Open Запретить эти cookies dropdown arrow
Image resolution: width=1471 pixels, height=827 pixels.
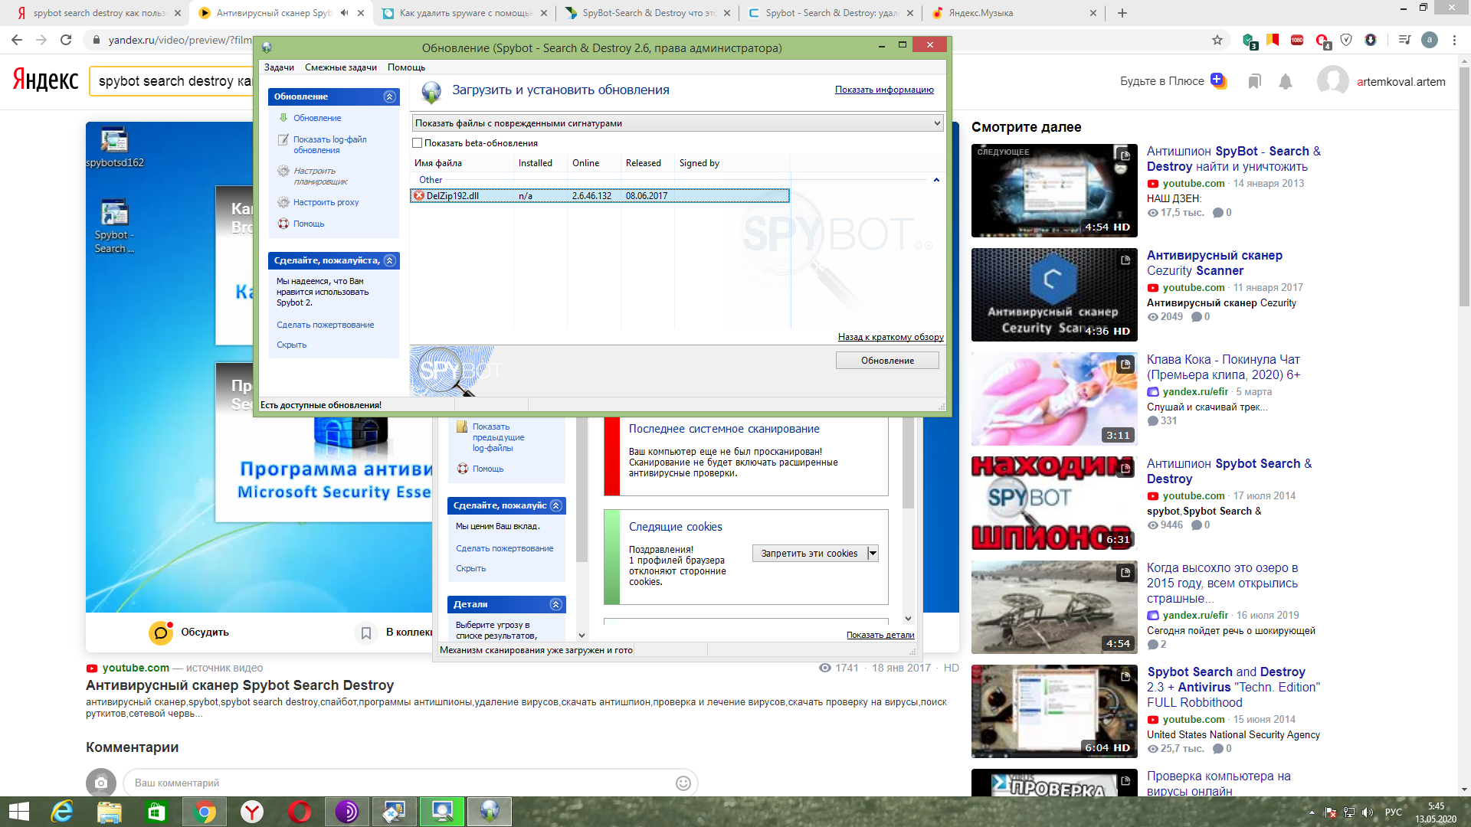[x=873, y=554]
